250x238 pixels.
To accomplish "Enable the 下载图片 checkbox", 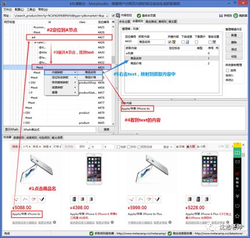I will point(196,42).
